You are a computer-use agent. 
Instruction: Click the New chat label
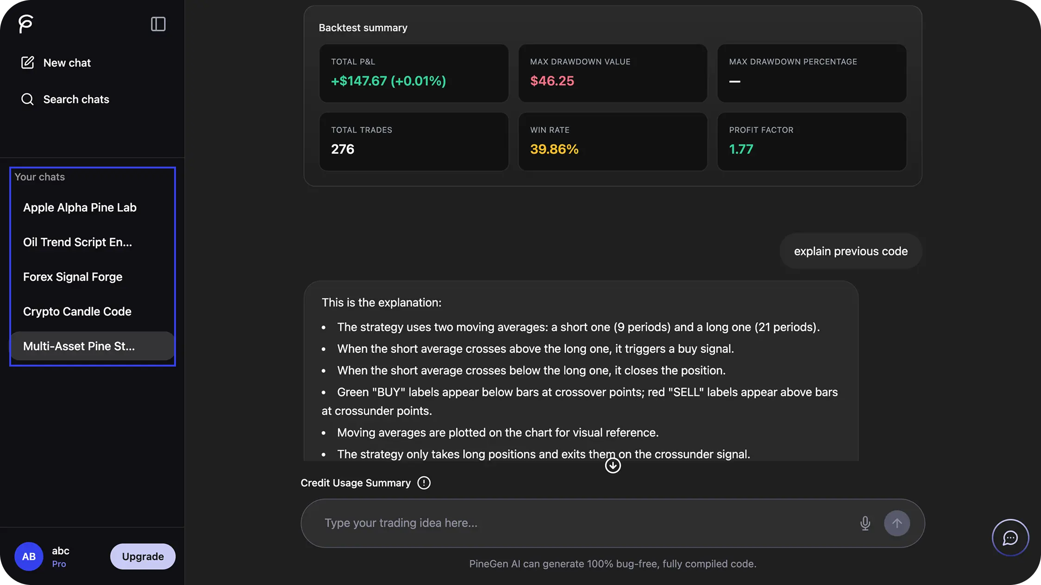pyautogui.click(x=67, y=62)
